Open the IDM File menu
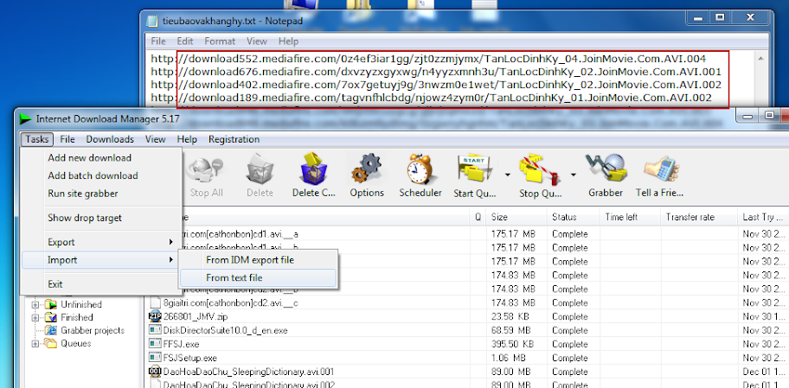 coord(67,139)
